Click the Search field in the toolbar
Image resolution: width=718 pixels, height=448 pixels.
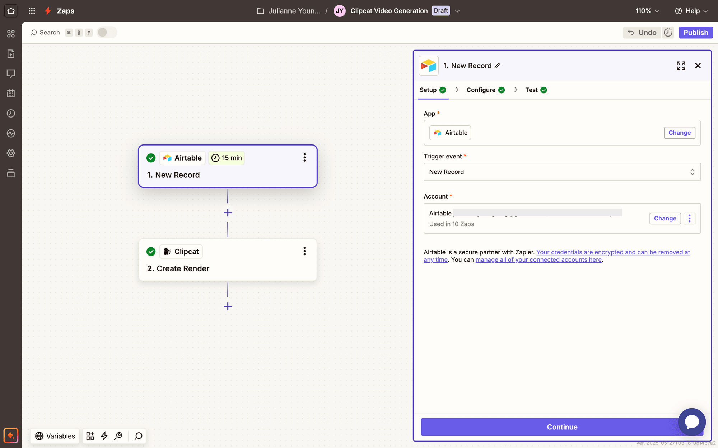[46, 32]
